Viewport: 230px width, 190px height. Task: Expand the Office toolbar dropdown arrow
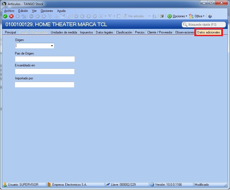pos(204,16)
